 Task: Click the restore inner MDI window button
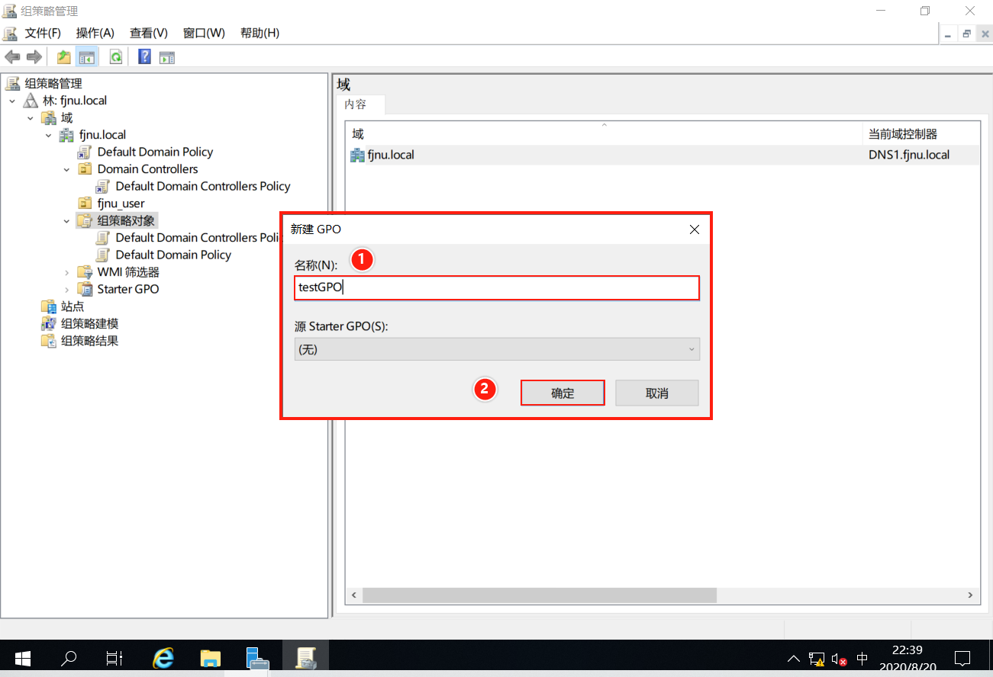point(966,34)
